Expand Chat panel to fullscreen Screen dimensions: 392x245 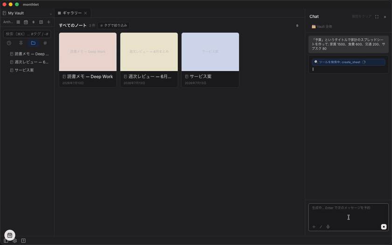(377, 17)
